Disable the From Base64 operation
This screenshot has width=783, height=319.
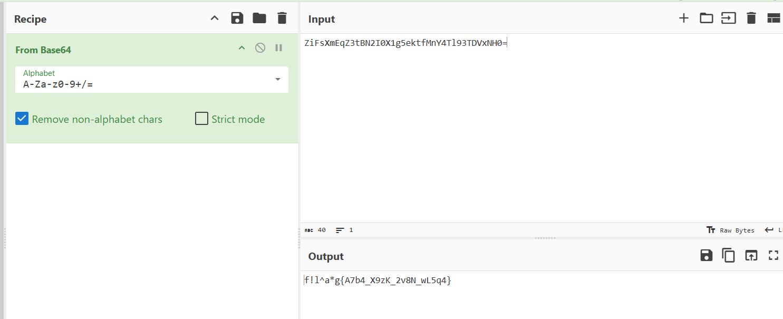[260, 48]
